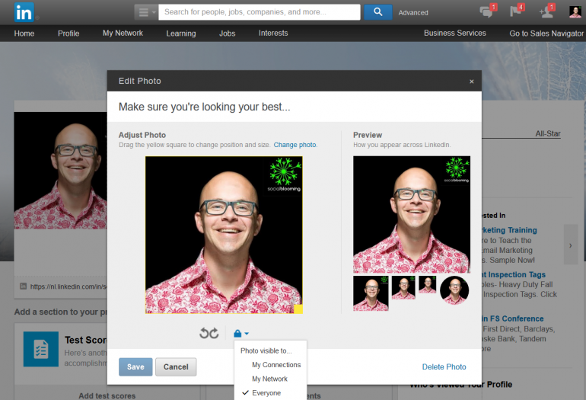Open My Network navigation item

point(123,33)
